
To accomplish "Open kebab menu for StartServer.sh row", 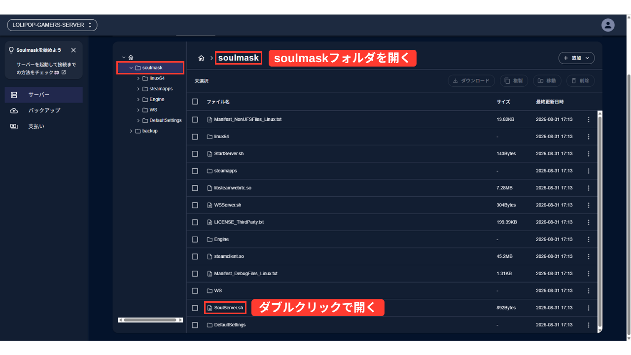I will tap(589, 154).
